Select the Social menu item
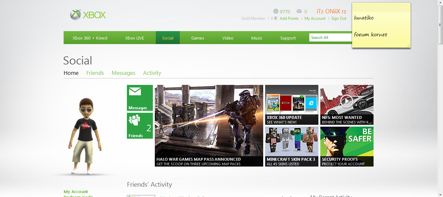 point(168,38)
